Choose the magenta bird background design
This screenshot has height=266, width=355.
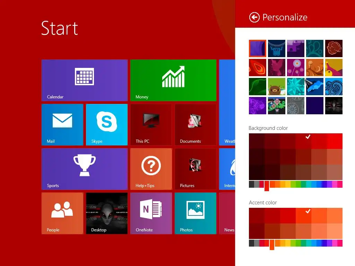(x=277, y=68)
